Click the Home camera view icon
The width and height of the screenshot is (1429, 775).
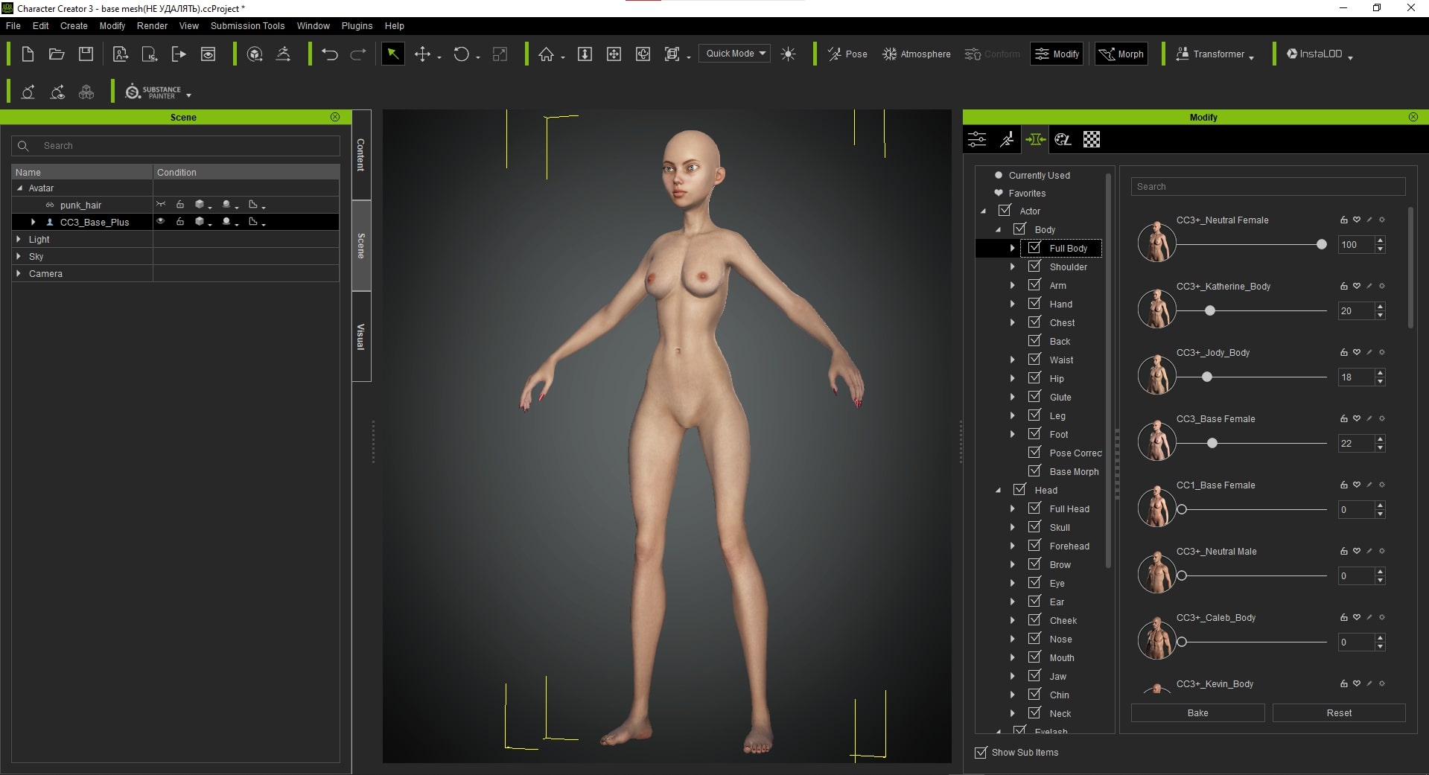pyautogui.click(x=547, y=54)
